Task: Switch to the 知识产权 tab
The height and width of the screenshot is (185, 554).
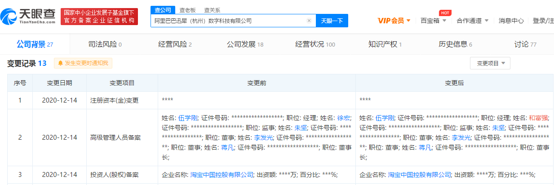Action: coord(385,44)
